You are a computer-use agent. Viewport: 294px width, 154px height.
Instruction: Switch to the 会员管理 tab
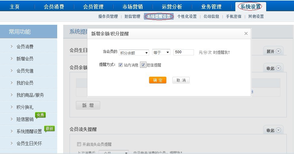tap(93, 6)
